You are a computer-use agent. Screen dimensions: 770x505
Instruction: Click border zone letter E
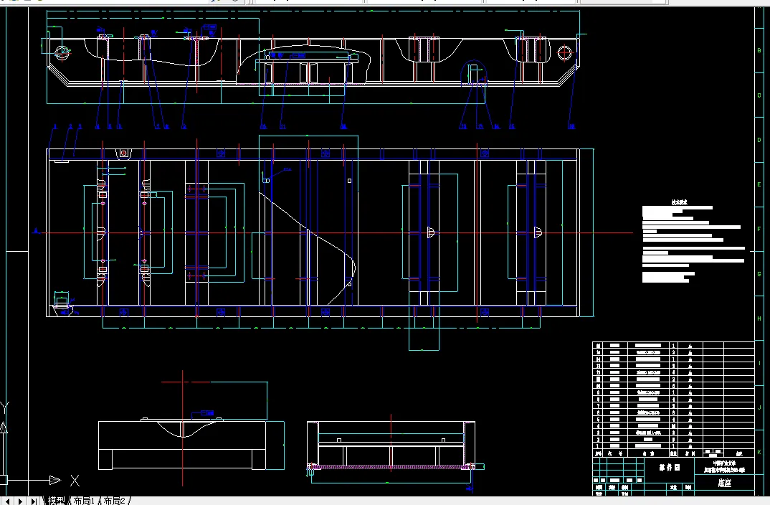click(759, 184)
